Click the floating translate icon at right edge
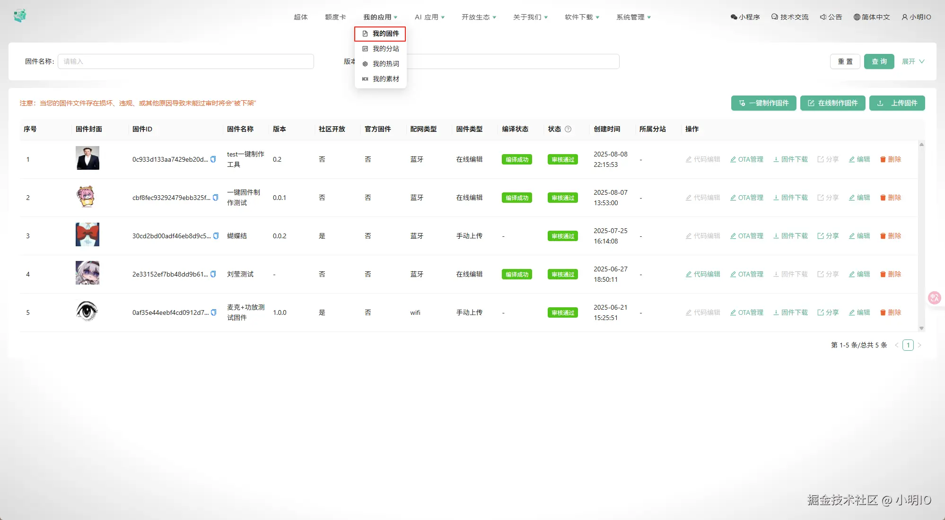 (934, 298)
